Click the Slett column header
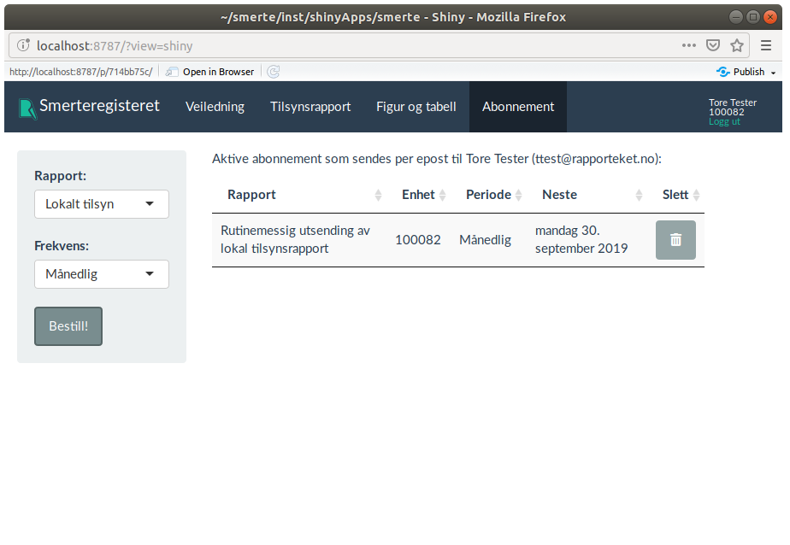Viewport: 790px width, 545px height. 675,195
